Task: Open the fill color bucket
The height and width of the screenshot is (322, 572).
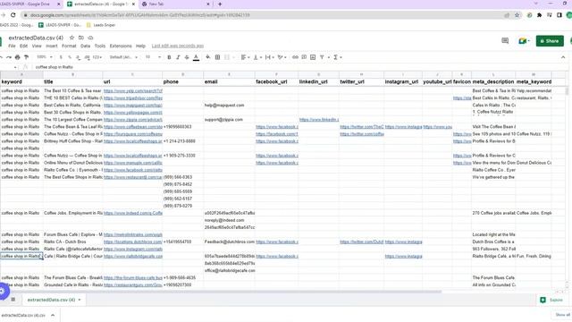Action: (x=208, y=57)
